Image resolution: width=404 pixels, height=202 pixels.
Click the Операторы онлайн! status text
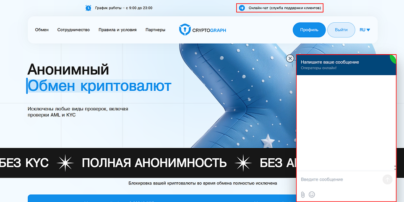coord(318,68)
